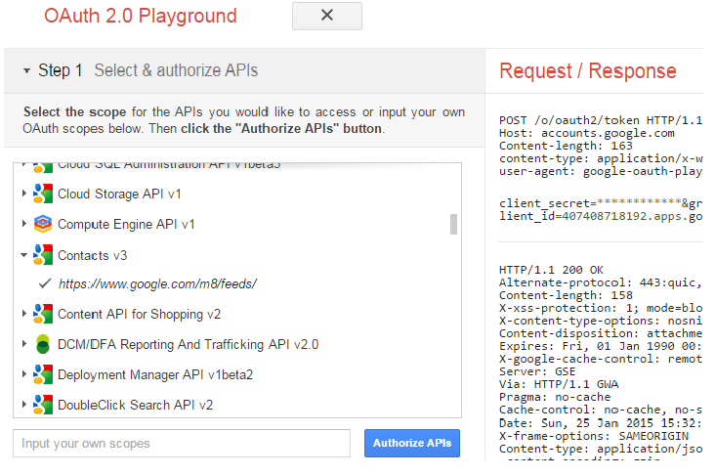Image resolution: width=715 pixels, height=476 pixels.
Task: Expand DoubleClick Search API v2 node
Action: coord(24,405)
